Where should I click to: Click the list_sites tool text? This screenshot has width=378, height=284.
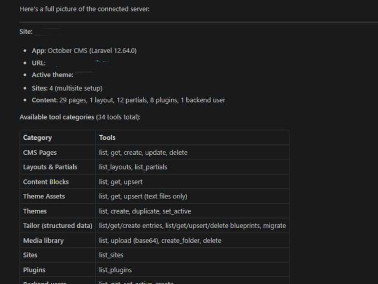[111, 255]
